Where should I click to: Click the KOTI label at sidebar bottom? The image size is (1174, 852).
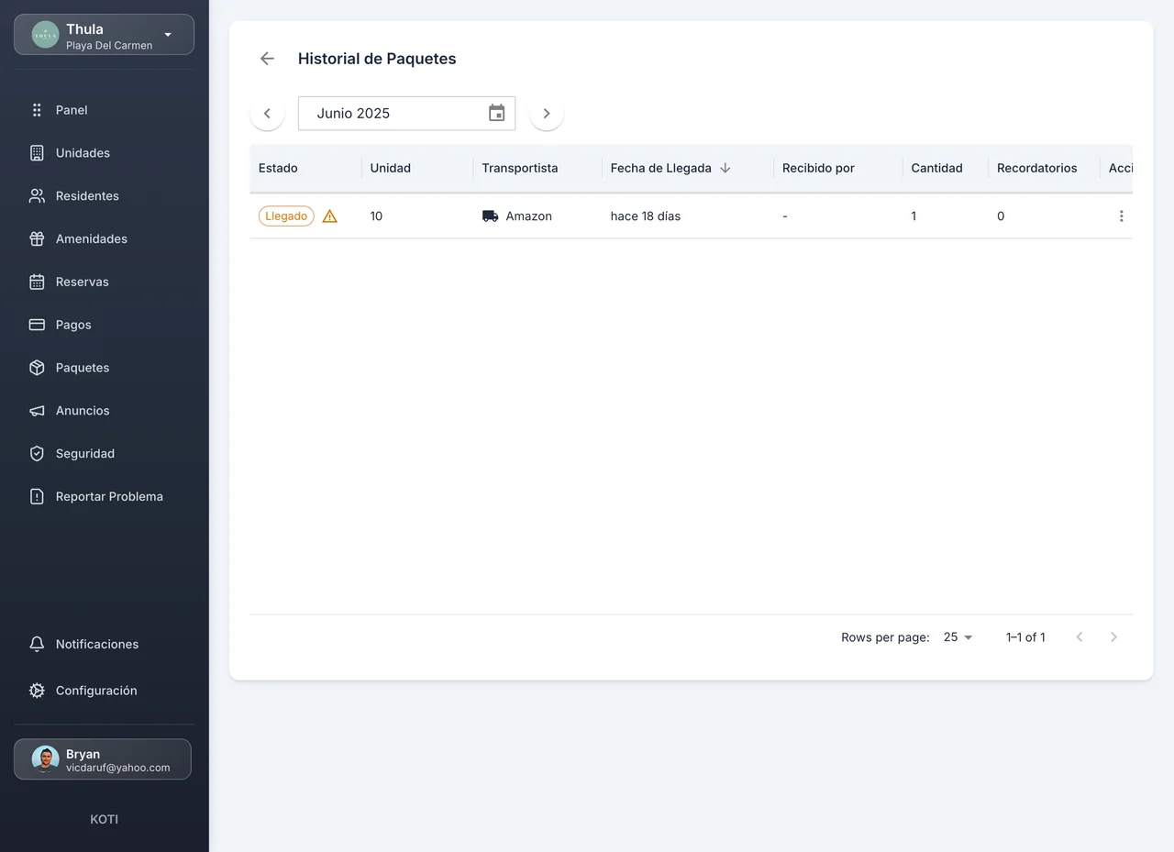104,819
